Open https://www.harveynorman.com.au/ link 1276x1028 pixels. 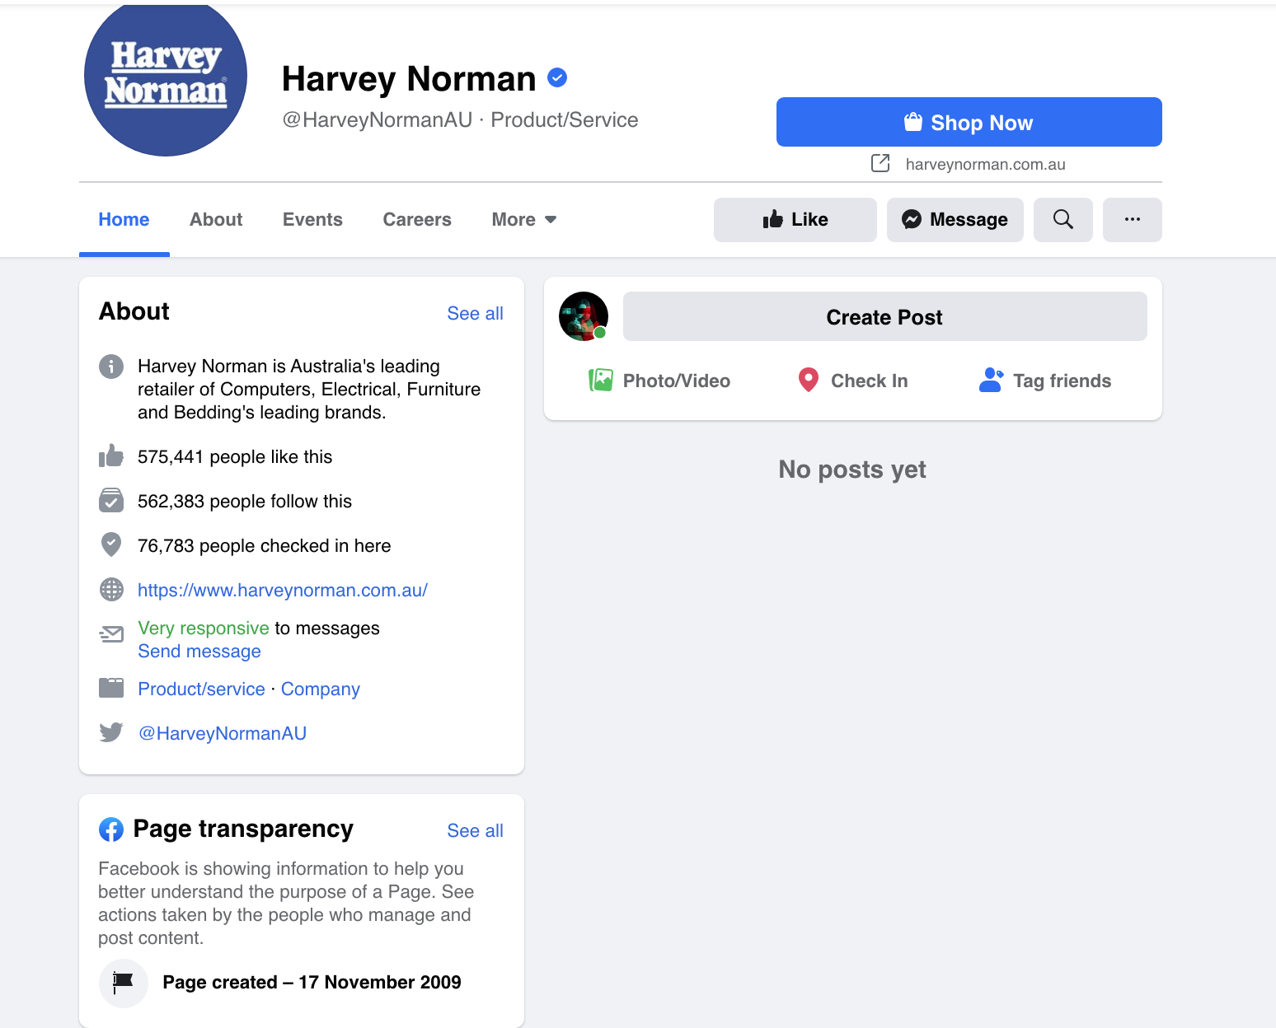[283, 590]
